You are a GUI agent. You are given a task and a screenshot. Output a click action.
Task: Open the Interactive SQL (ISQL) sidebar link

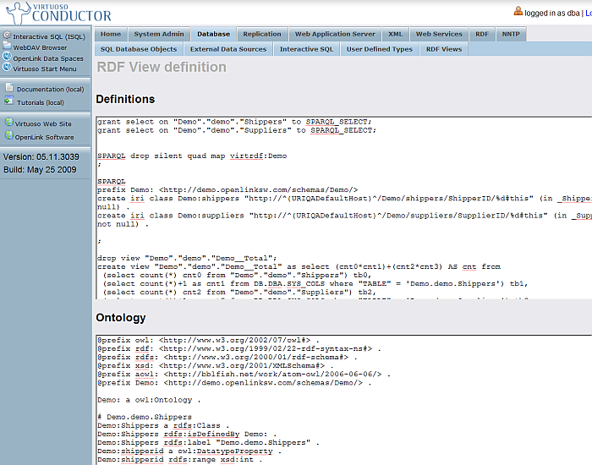tap(49, 36)
